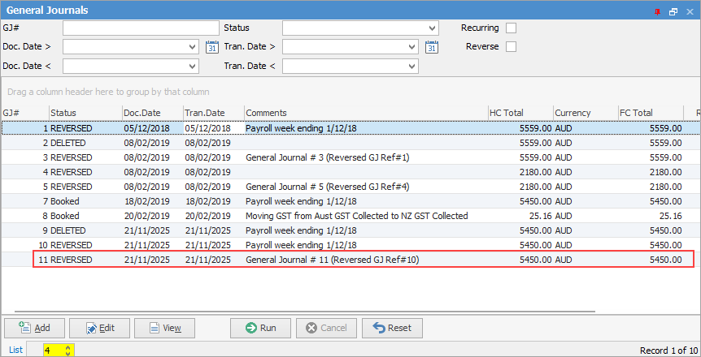Click the greyed Cancel button
This screenshot has height=357, width=701.
326,328
